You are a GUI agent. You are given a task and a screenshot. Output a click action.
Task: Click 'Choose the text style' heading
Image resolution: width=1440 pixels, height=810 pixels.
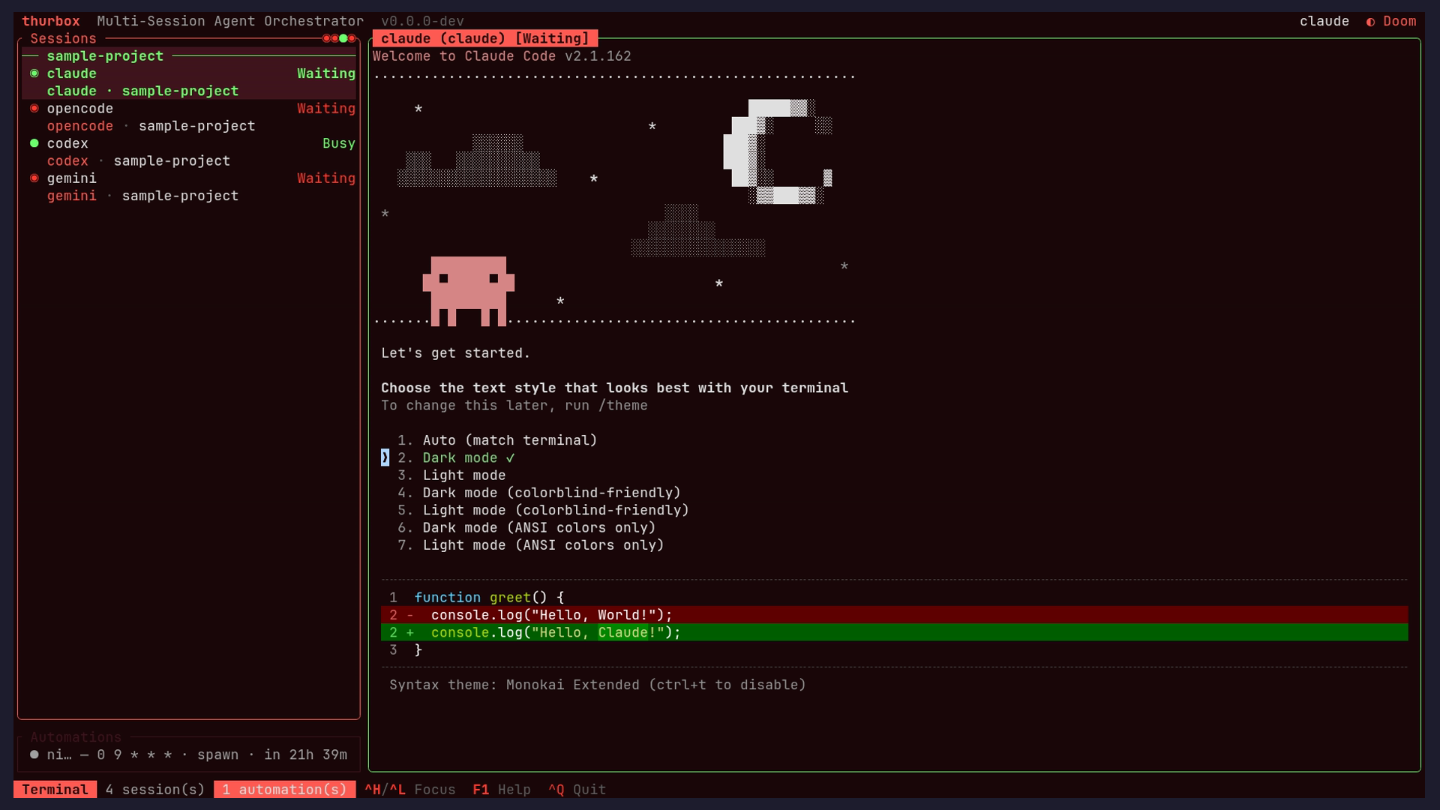pyautogui.click(x=614, y=388)
